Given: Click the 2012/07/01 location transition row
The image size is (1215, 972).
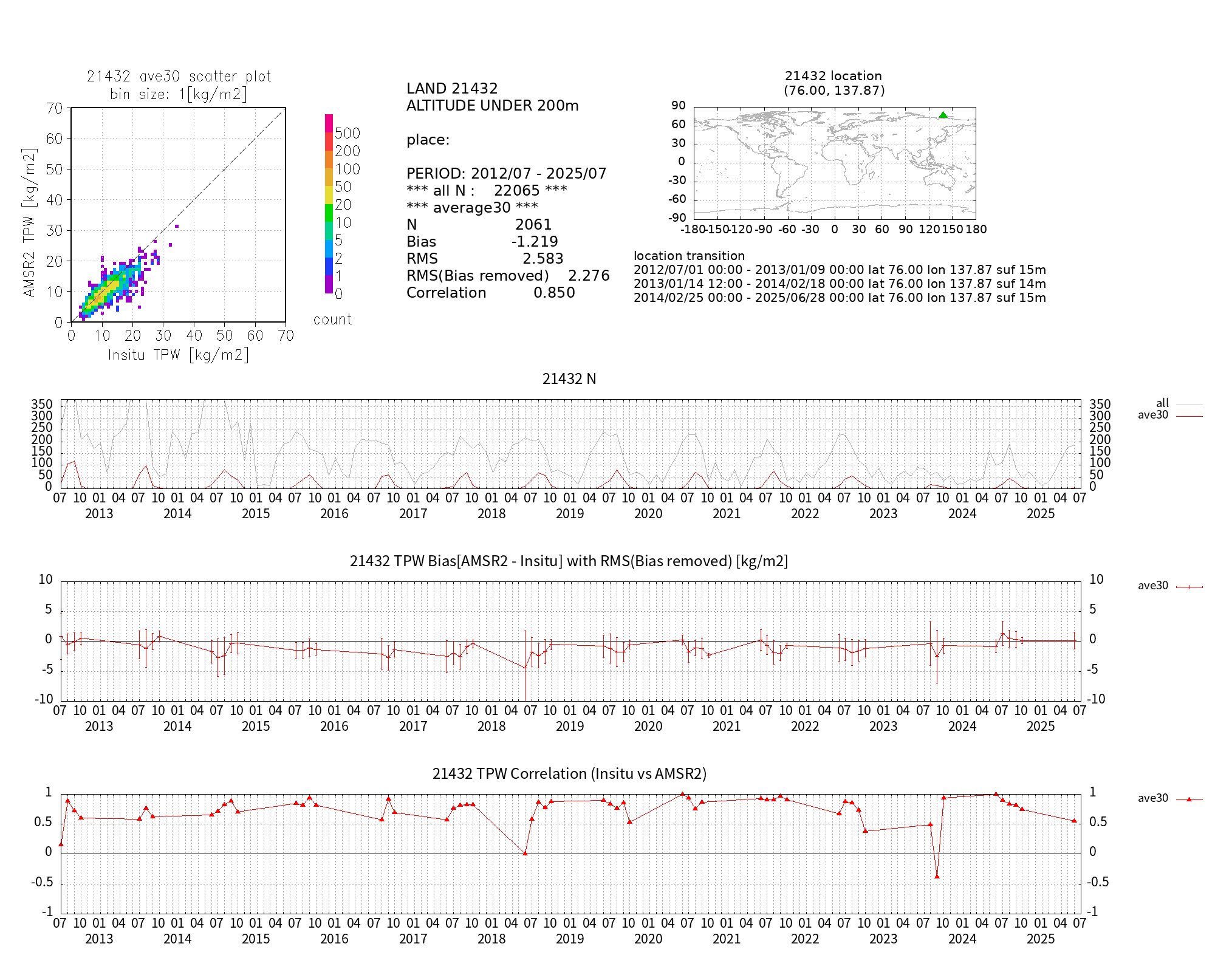Looking at the screenshot, I should tap(840, 270).
